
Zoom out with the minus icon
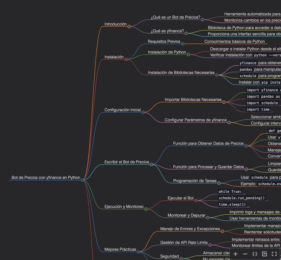click(x=245, y=254)
